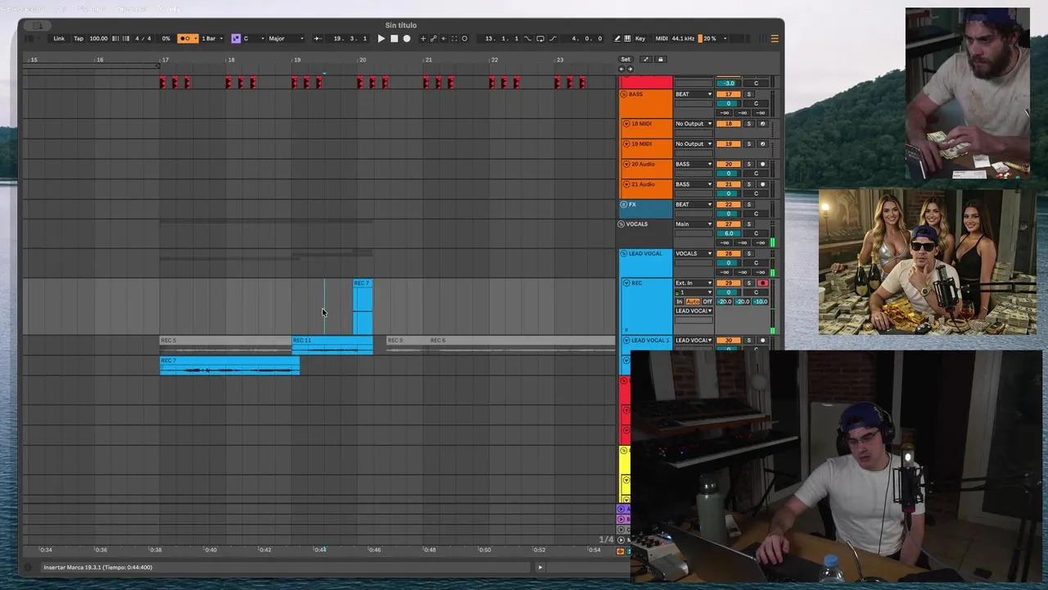The image size is (1048, 590).
Task: Toggle the automation arm chain icon
Action: pyautogui.click(x=433, y=39)
